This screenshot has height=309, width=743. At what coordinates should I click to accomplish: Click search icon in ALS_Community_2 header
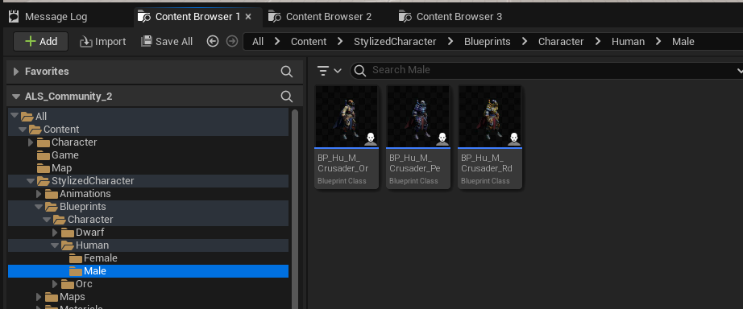point(287,97)
